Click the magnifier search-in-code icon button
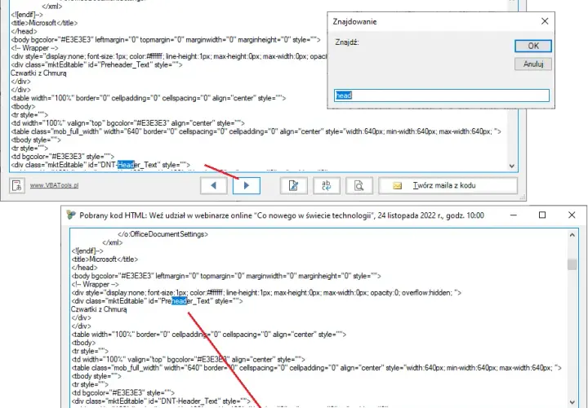Image resolution: width=588 pixels, height=408 pixels. tap(359, 185)
